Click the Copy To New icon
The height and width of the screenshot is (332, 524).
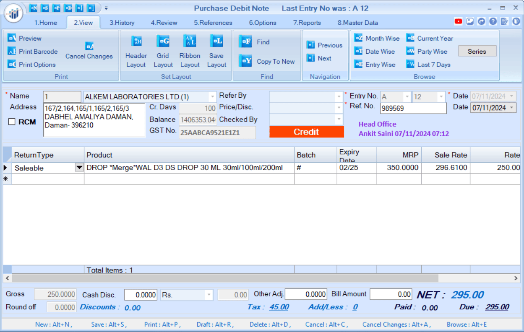click(x=245, y=61)
